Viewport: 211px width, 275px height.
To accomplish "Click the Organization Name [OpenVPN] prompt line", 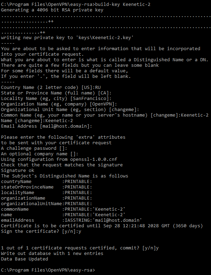I will pyautogui.click(x=59, y=104).
